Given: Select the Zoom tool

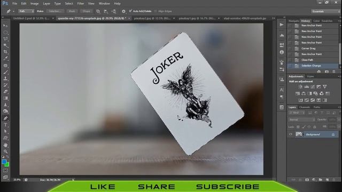Looking at the screenshot, I should pos(5,151).
